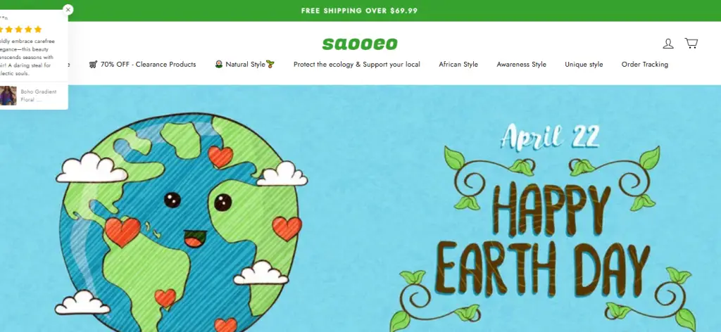The image size is (721, 332).
Task: Go to Awareness Style category
Action: tap(522, 64)
